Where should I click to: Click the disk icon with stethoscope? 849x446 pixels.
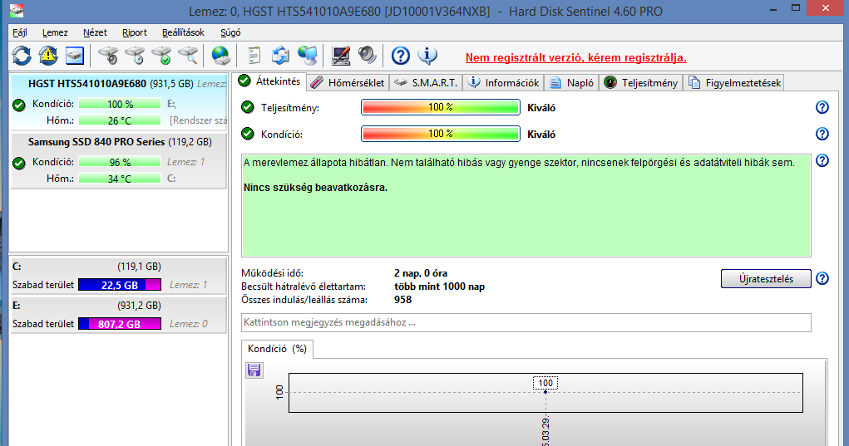click(109, 55)
